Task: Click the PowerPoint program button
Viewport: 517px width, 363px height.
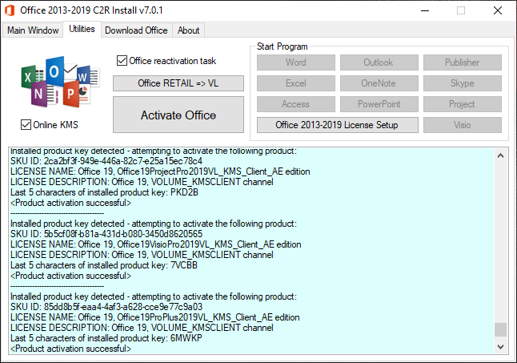Action: click(379, 104)
